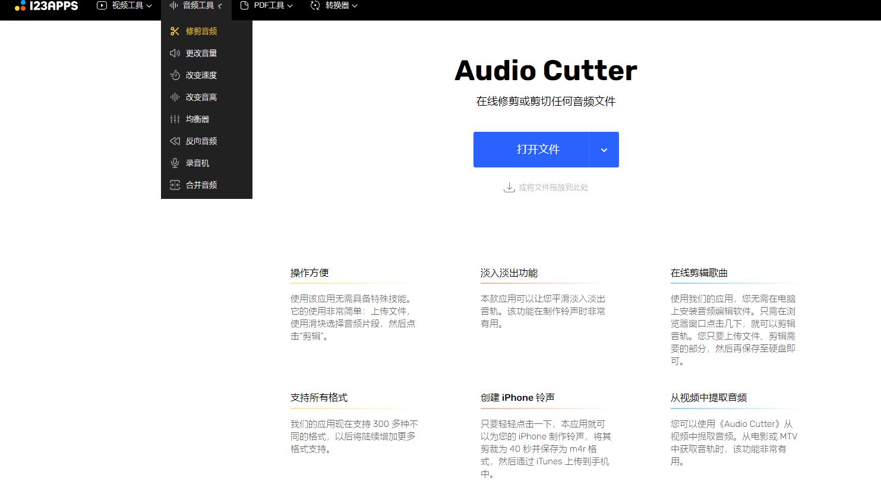Click the converter cycle icon
The width and height of the screenshot is (881, 494).
(x=315, y=5)
